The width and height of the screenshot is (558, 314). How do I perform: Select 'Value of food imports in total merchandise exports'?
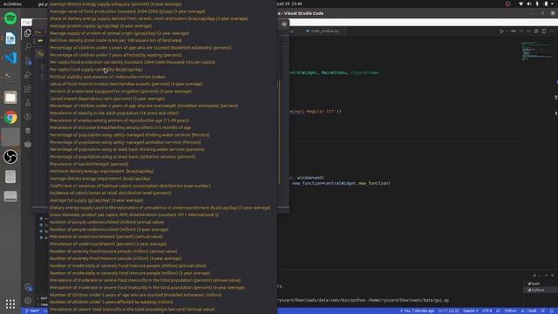pyautogui.click(x=126, y=84)
